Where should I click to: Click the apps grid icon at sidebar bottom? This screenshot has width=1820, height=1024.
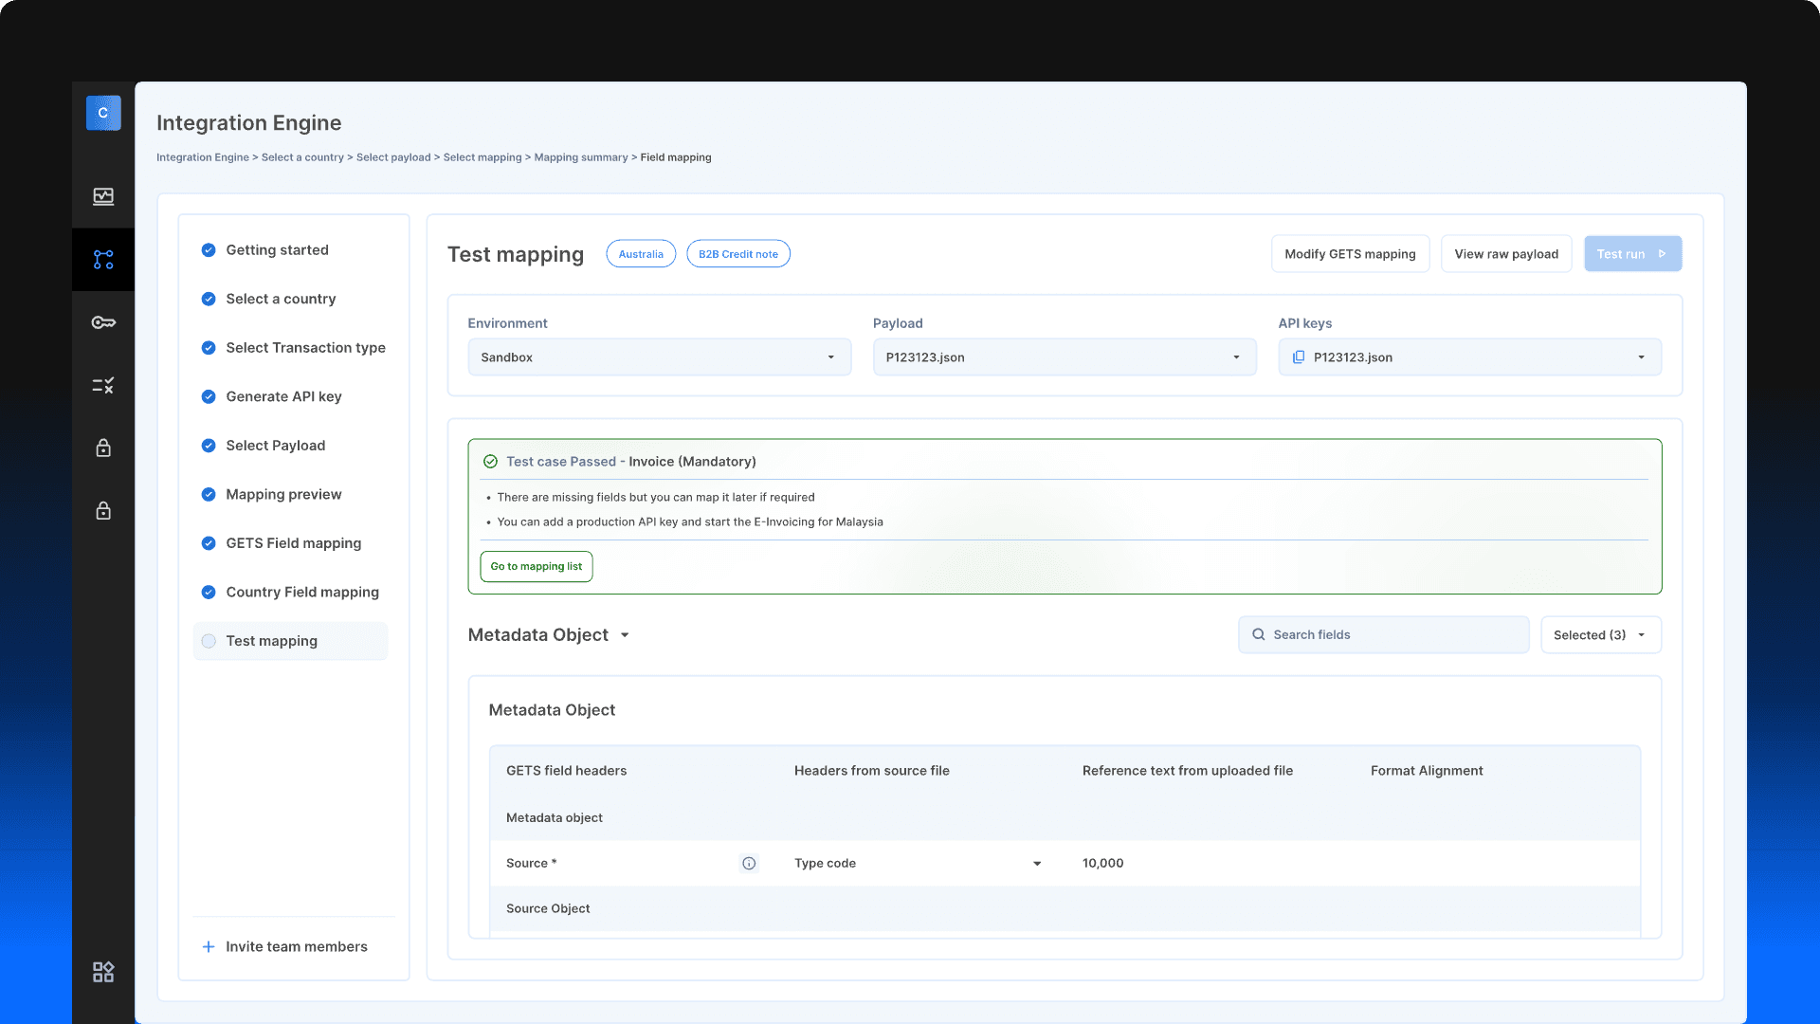(103, 972)
